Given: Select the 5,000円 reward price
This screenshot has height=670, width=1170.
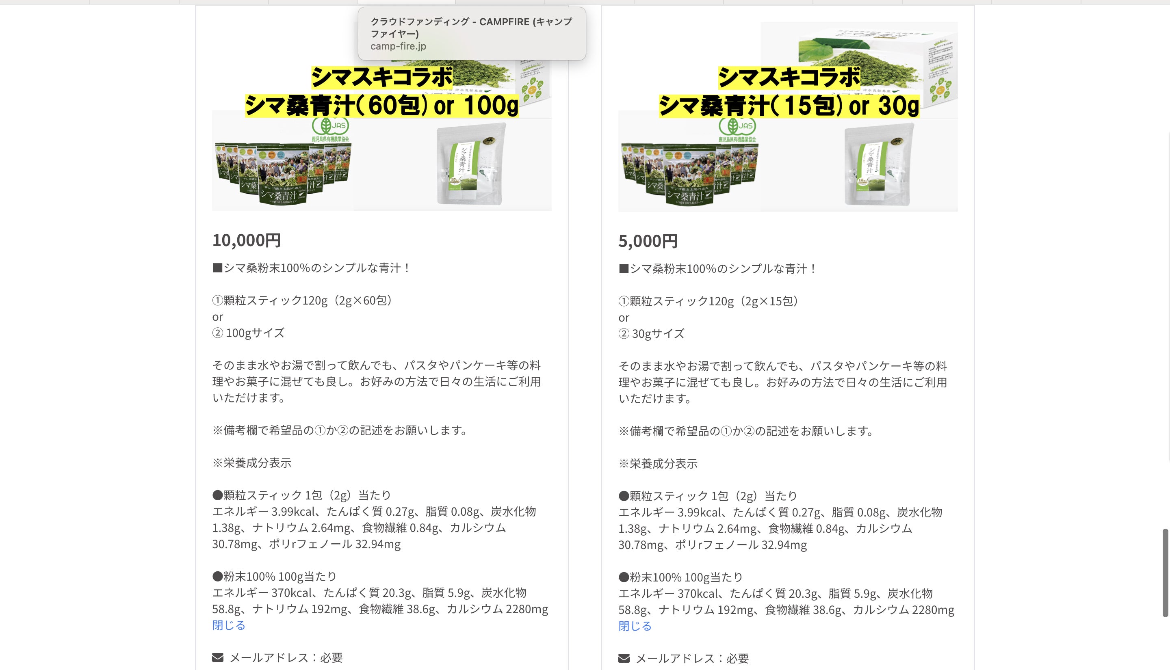Looking at the screenshot, I should (x=648, y=241).
